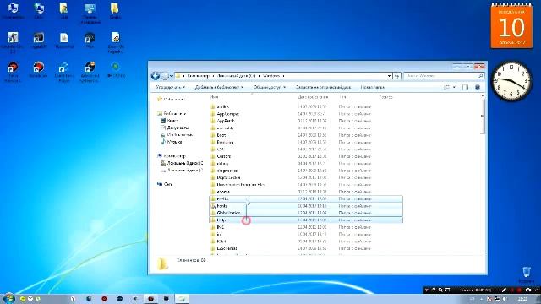Click the calendar gadget showing 10
The image size is (541, 304).
(x=511, y=25)
